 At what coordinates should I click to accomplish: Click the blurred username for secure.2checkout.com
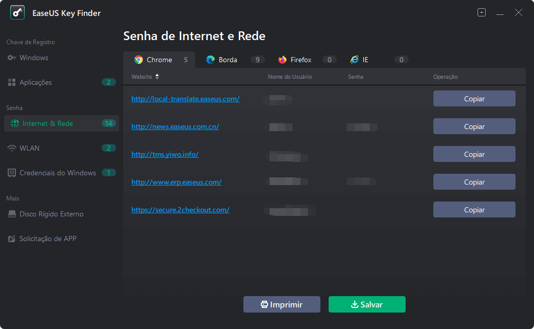point(290,210)
